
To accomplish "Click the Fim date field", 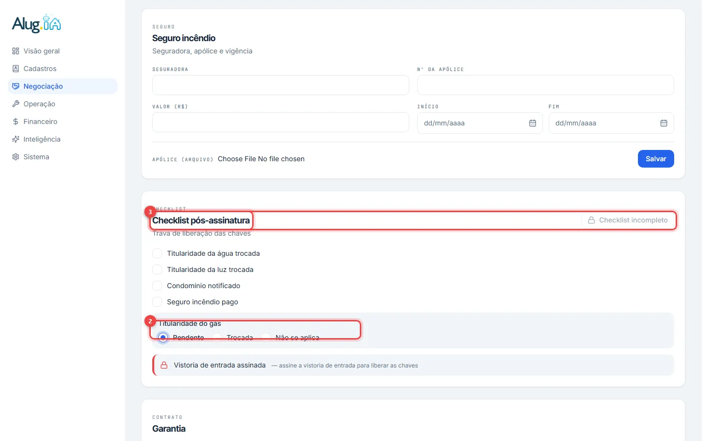I will point(611,123).
